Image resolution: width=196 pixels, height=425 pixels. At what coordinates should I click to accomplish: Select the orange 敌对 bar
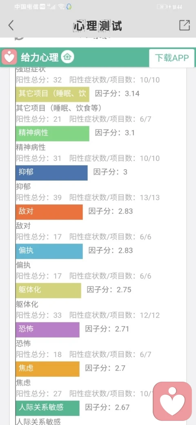[49, 212]
